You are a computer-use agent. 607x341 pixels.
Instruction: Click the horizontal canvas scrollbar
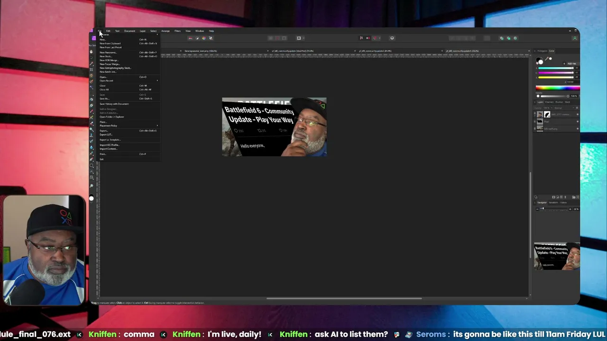(x=344, y=298)
